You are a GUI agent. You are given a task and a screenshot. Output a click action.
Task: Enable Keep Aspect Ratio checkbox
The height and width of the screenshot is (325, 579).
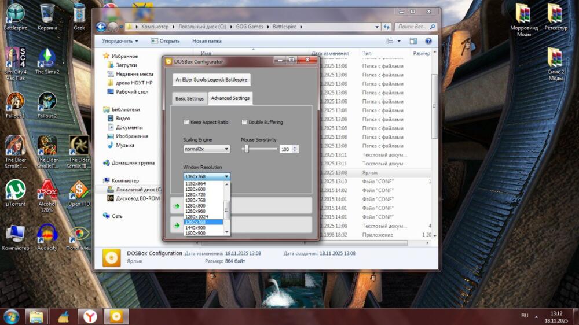click(186, 122)
